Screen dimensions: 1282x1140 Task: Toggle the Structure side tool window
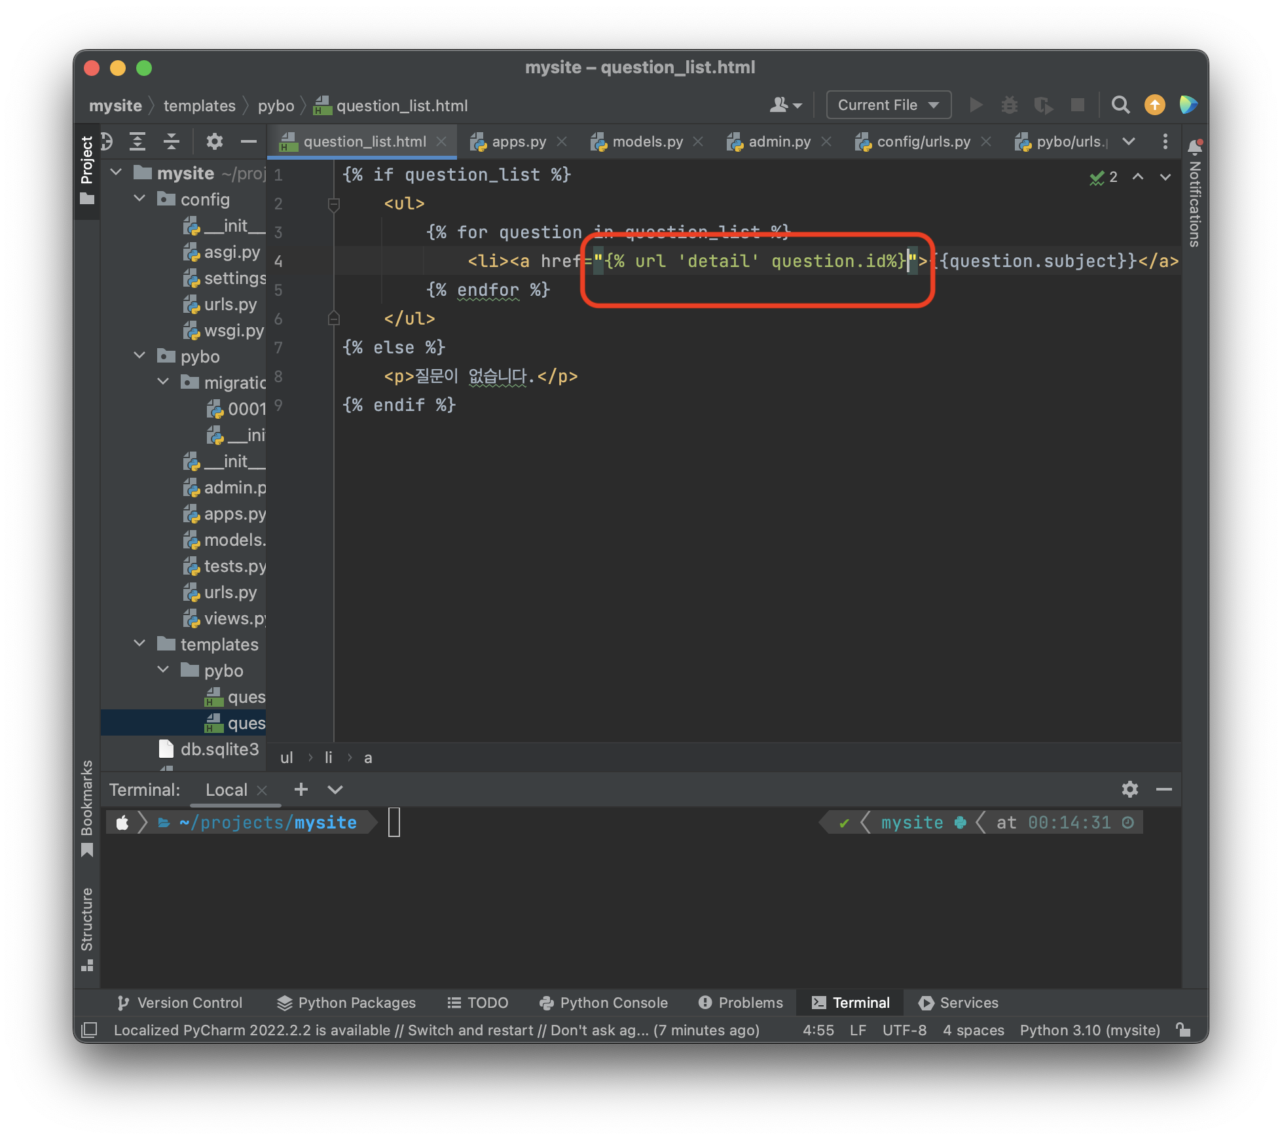pyautogui.click(x=87, y=928)
